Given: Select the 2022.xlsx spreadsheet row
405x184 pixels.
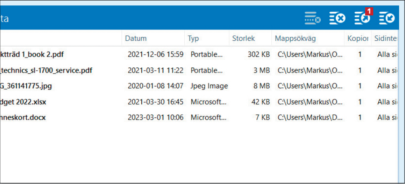Looking at the screenshot, I should tap(23, 102).
